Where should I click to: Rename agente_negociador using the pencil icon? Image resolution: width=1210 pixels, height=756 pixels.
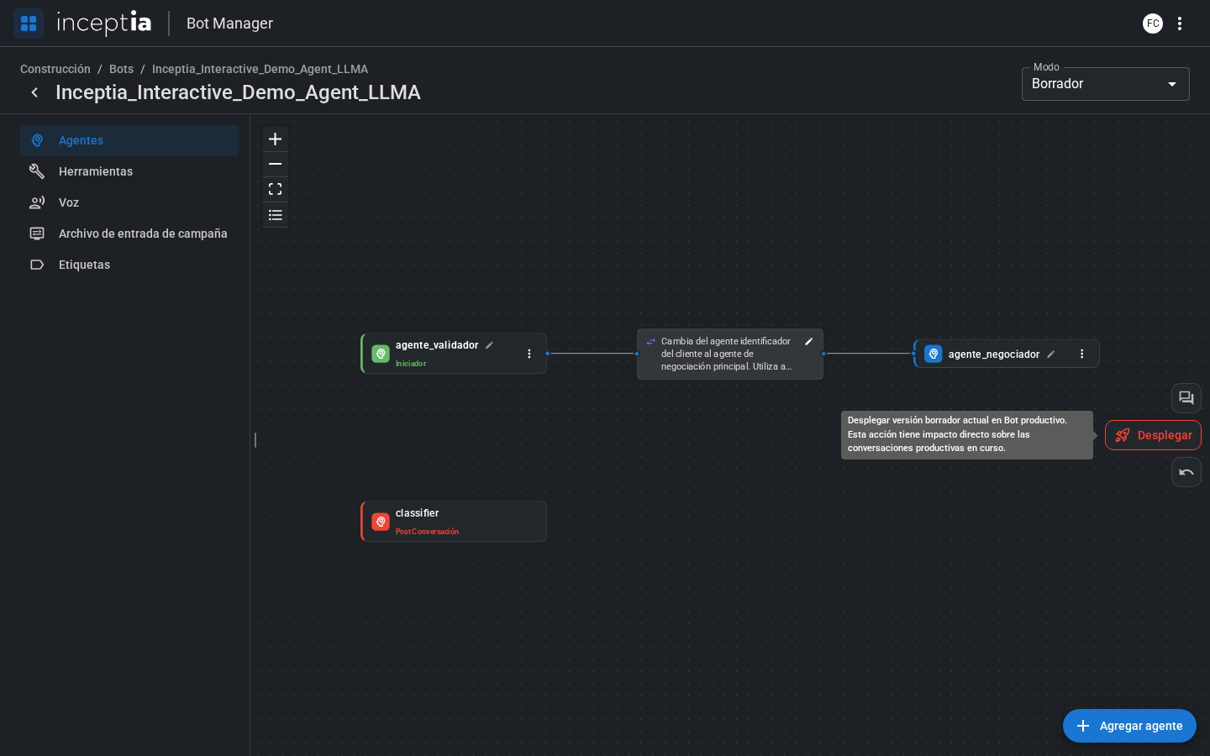point(1051,354)
